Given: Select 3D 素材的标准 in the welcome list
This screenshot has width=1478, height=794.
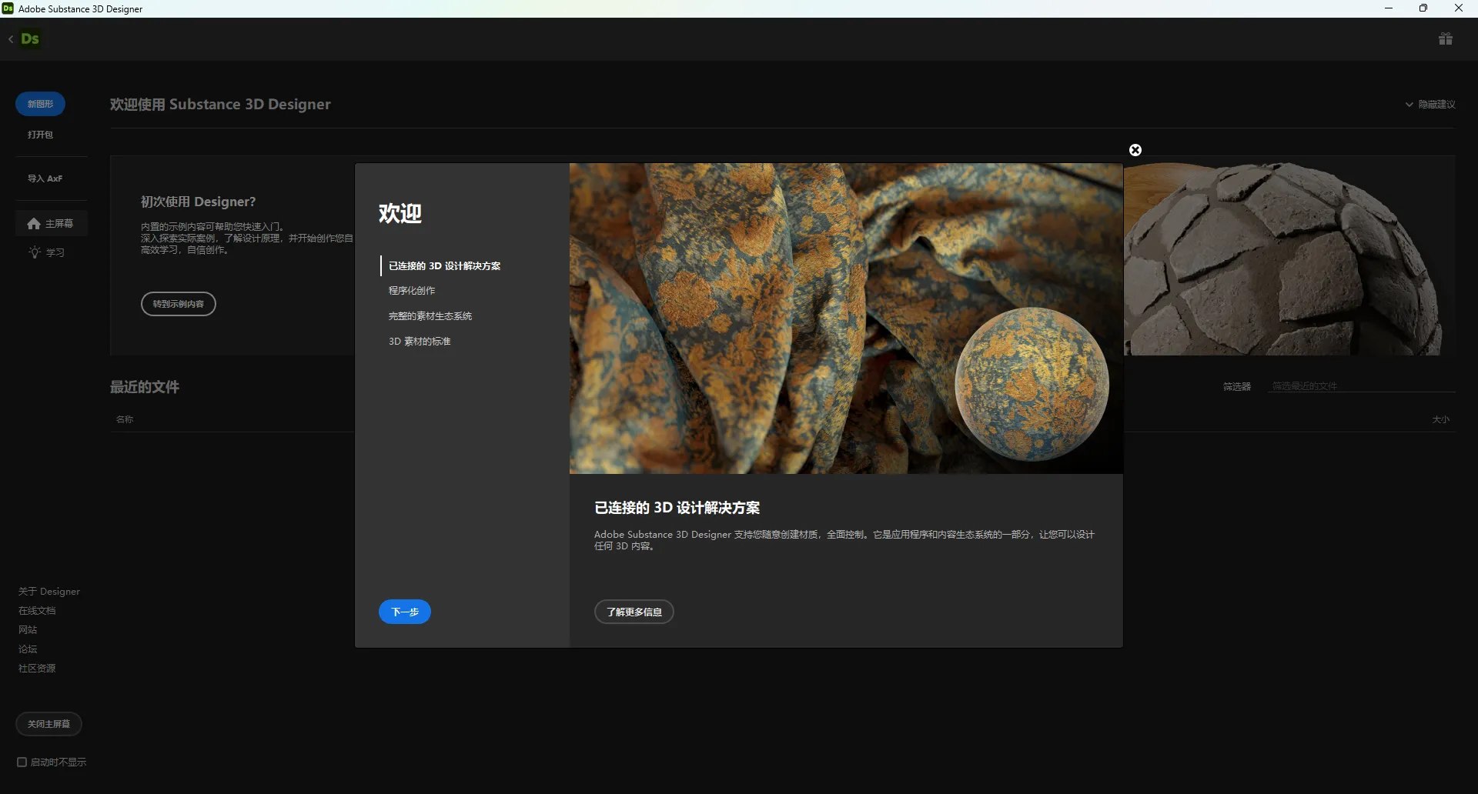Looking at the screenshot, I should pos(420,342).
